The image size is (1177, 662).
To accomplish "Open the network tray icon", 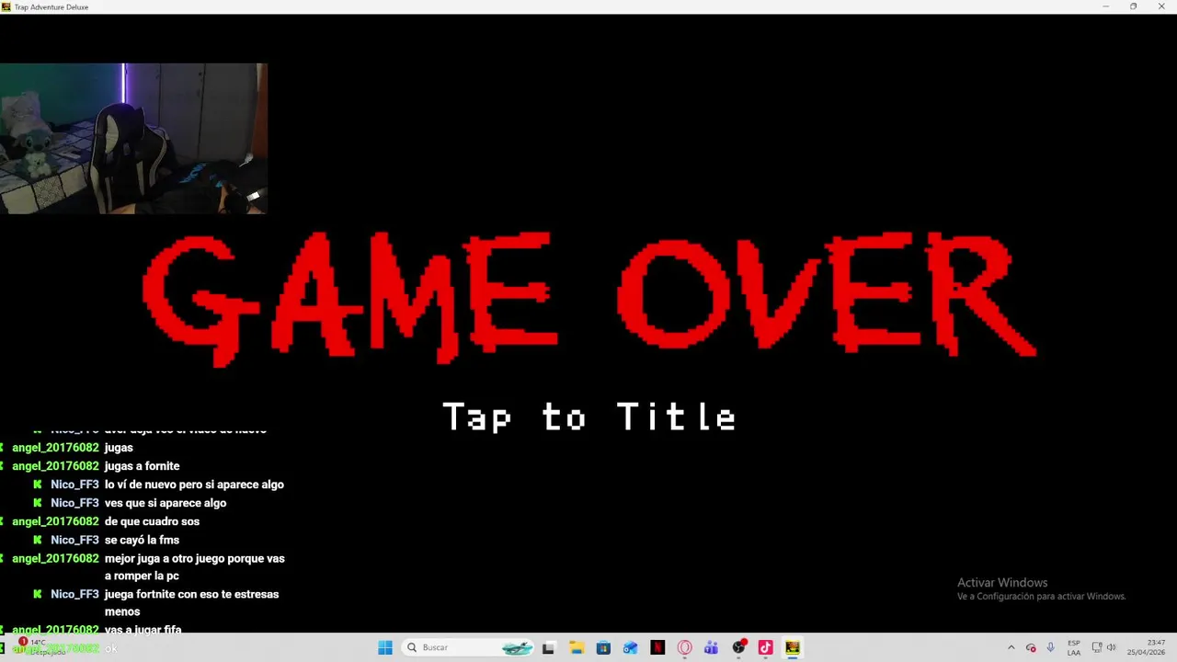I will coord(1097,647).
